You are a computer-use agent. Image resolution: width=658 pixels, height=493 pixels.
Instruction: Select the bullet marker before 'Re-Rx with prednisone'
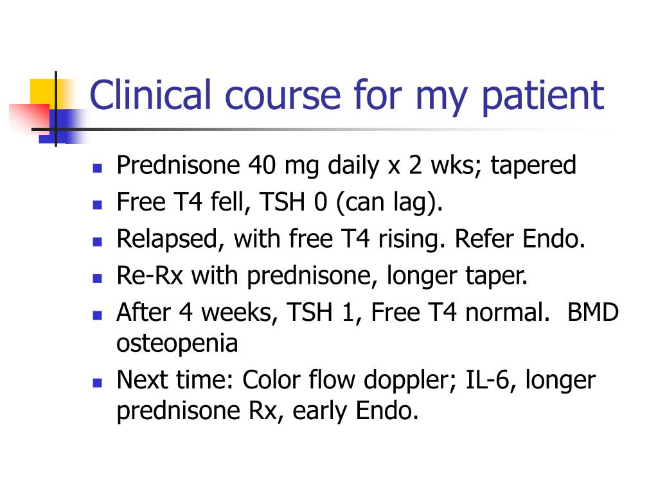(98, 279)
